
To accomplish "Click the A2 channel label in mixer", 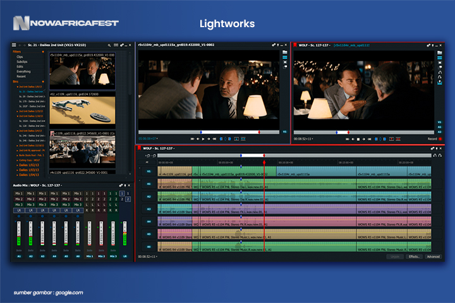I will coord(31,256).
